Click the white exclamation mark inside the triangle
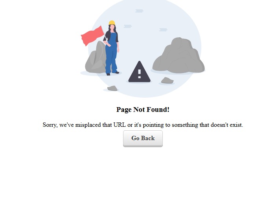 (x=139, y=74)
